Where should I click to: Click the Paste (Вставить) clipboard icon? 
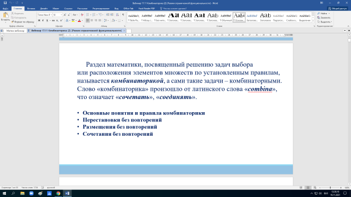point(5,15)
